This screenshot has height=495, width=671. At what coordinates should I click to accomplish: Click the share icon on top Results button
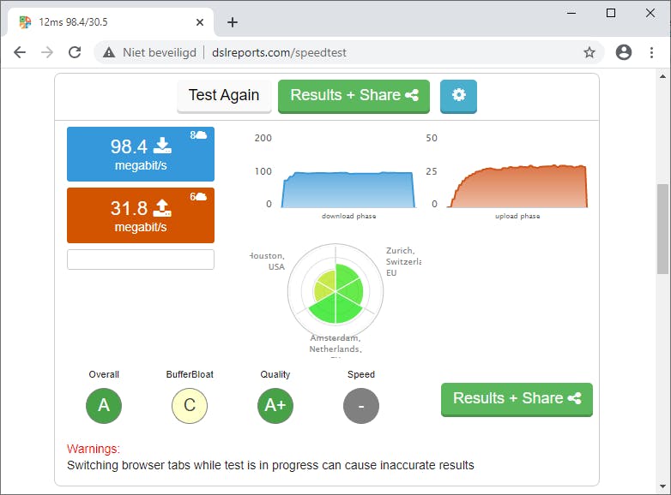412,95
